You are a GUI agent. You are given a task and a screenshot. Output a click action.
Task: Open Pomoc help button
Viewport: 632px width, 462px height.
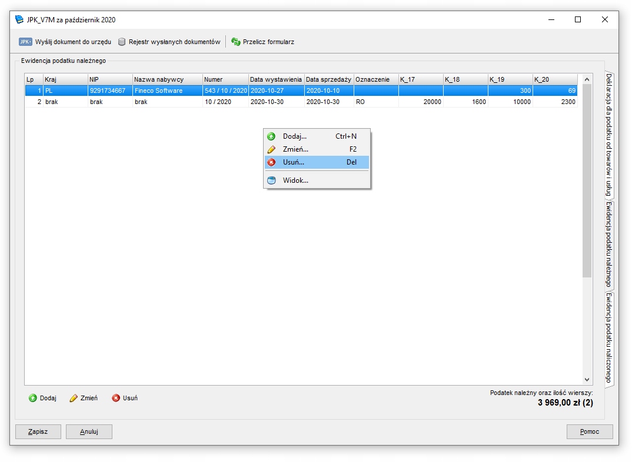[589, 431]
